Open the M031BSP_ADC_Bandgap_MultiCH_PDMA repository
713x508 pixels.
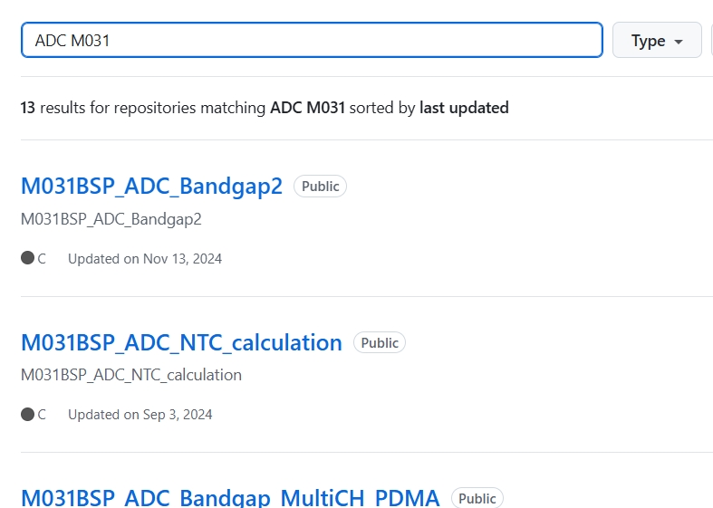click(x=230, y=497)
